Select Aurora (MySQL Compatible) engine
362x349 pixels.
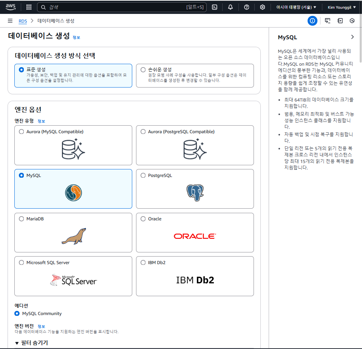(22, 132)
